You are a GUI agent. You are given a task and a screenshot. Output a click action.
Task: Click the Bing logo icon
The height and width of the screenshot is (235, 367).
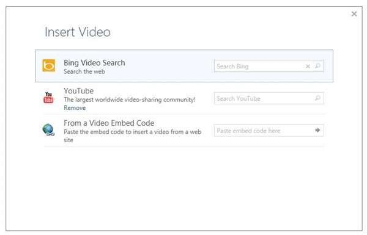(49, 65)
